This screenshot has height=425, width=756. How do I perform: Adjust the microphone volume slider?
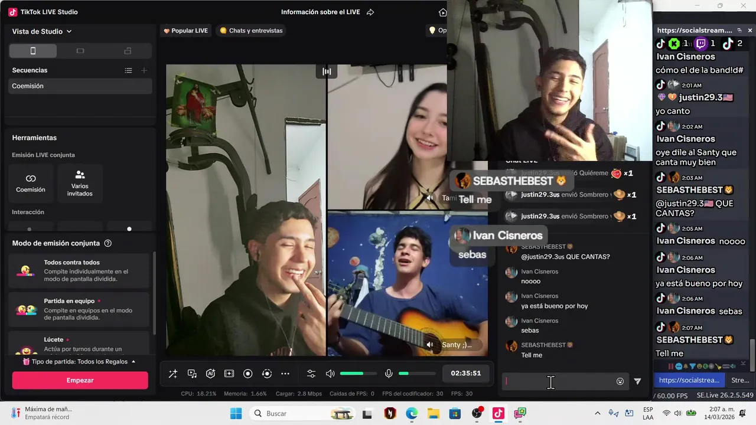coord(417,374)
